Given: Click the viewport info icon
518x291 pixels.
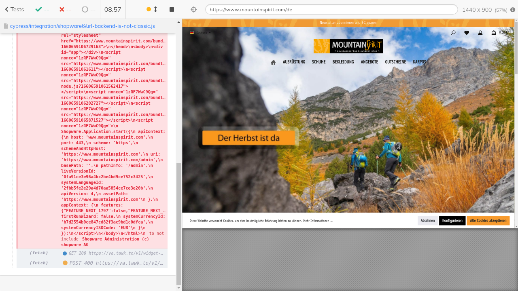Looking at the screenshot, I should coord(513,10).
